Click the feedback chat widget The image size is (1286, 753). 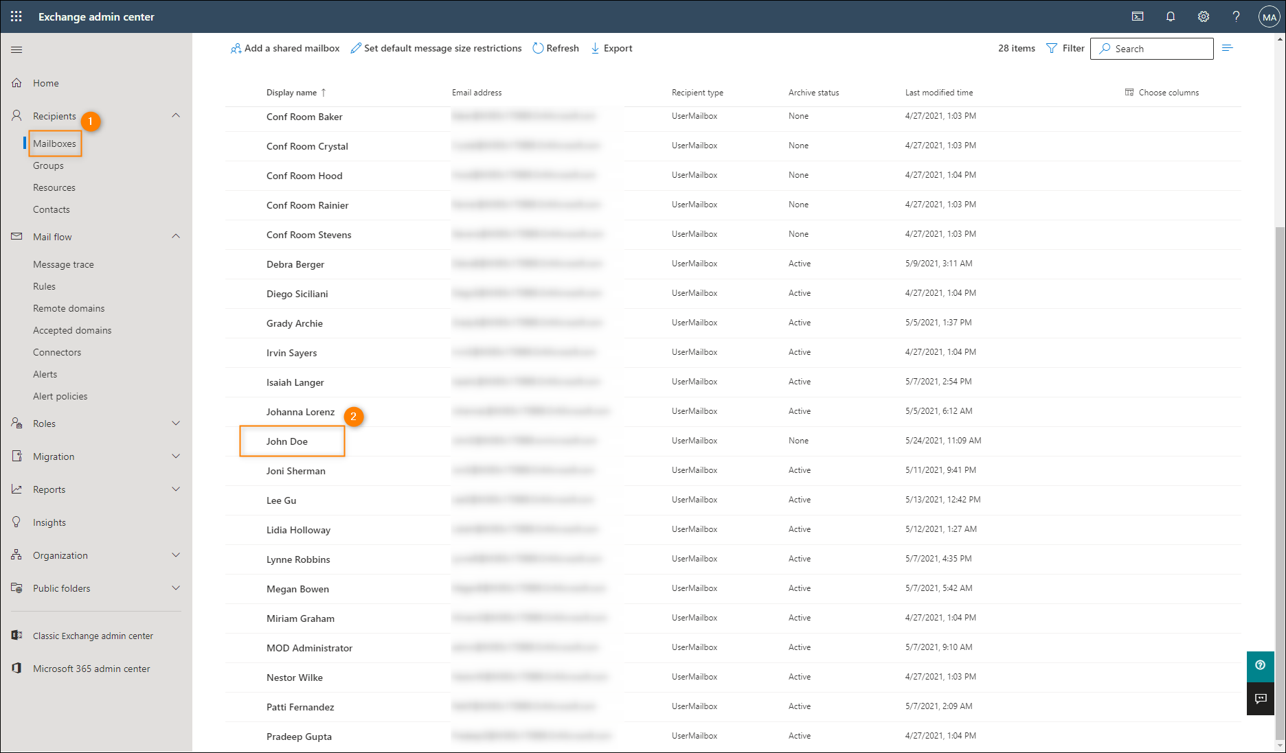[x=1261, y=699]
